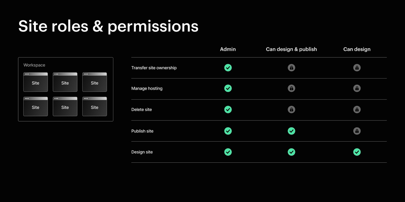Click Can design & publish's Delete site lock
This screenshot has width=405, height=202.
tap(291, 110)
